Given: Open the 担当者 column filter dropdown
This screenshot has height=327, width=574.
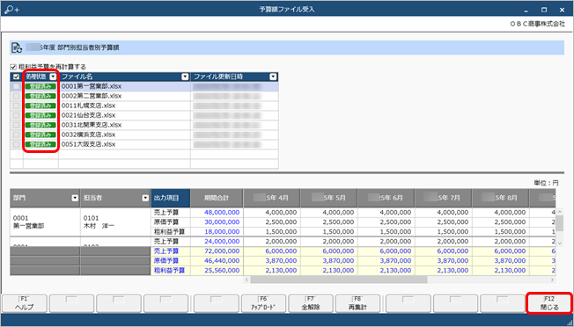Looking at the screenshot, I should point(145,198).
